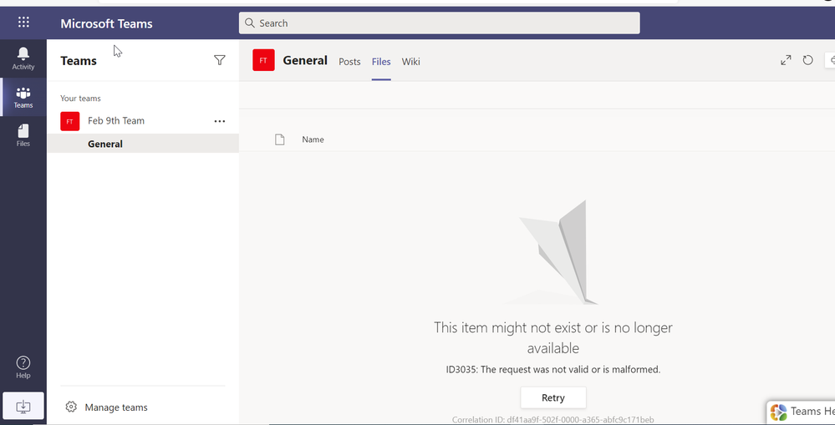This screenshot has width=835, height=425.
Task: Click the Teams panel heading
Action: [x=79, y=61]
